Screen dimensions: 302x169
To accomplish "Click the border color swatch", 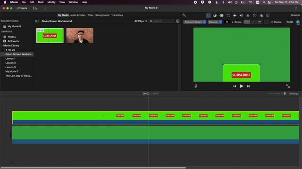I will (267, 22).
